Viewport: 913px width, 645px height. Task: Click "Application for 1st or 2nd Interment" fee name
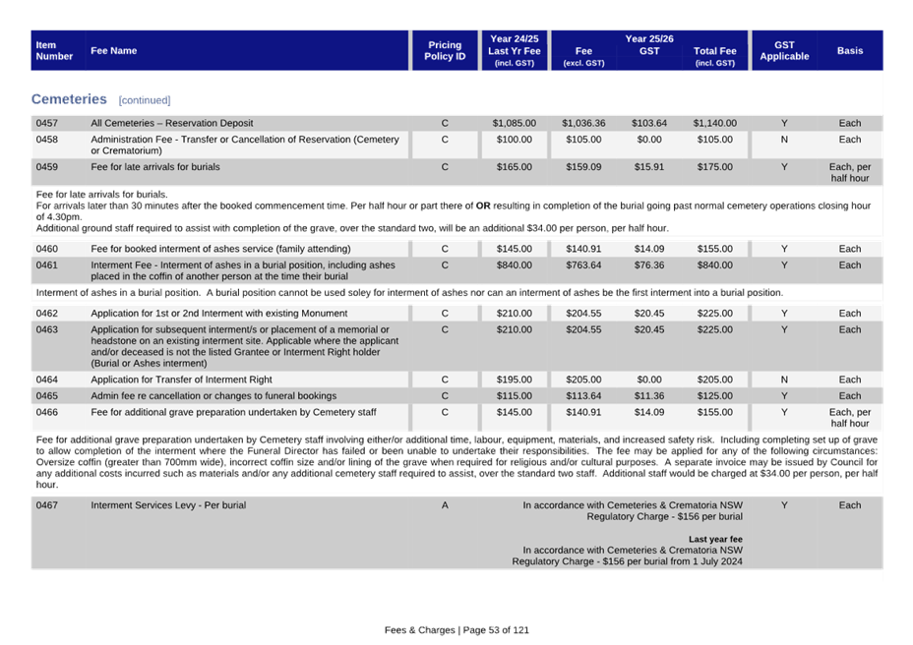[219, 314]
